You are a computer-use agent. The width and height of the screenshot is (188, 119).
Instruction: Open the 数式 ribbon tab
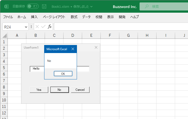tap(74, 17)
